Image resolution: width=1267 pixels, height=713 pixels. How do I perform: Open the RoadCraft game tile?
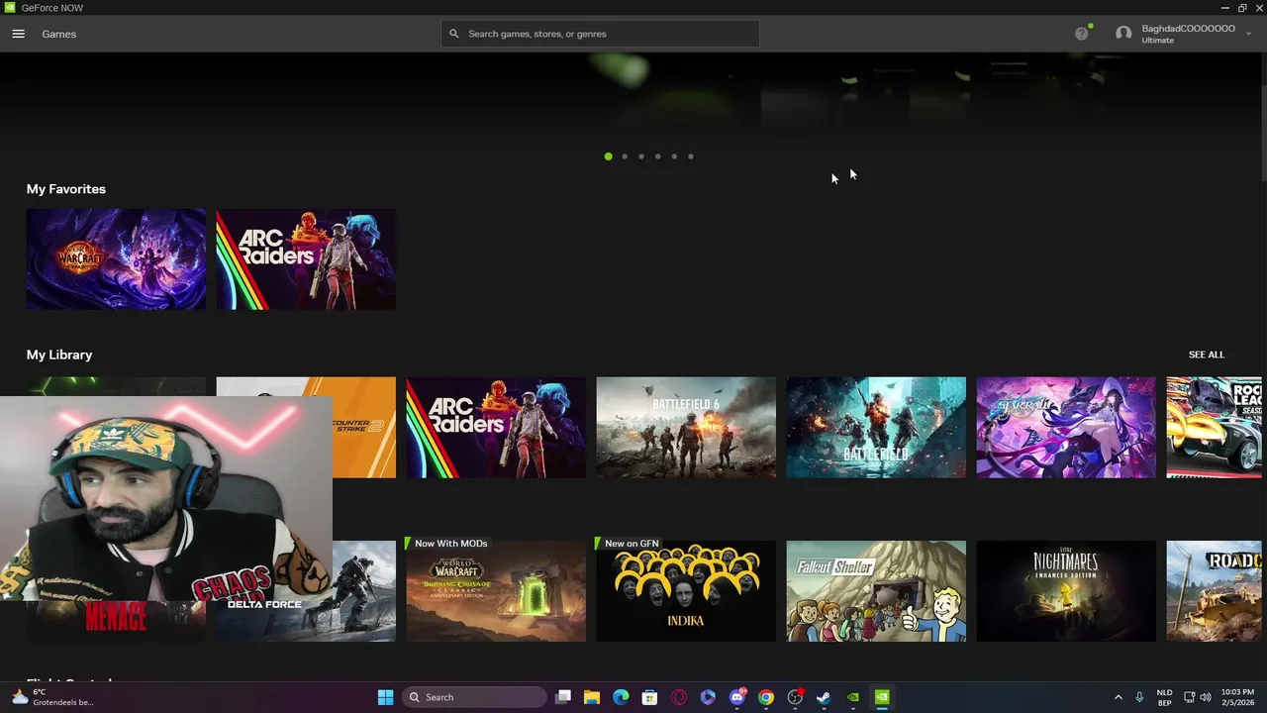tap(1215, 591)
